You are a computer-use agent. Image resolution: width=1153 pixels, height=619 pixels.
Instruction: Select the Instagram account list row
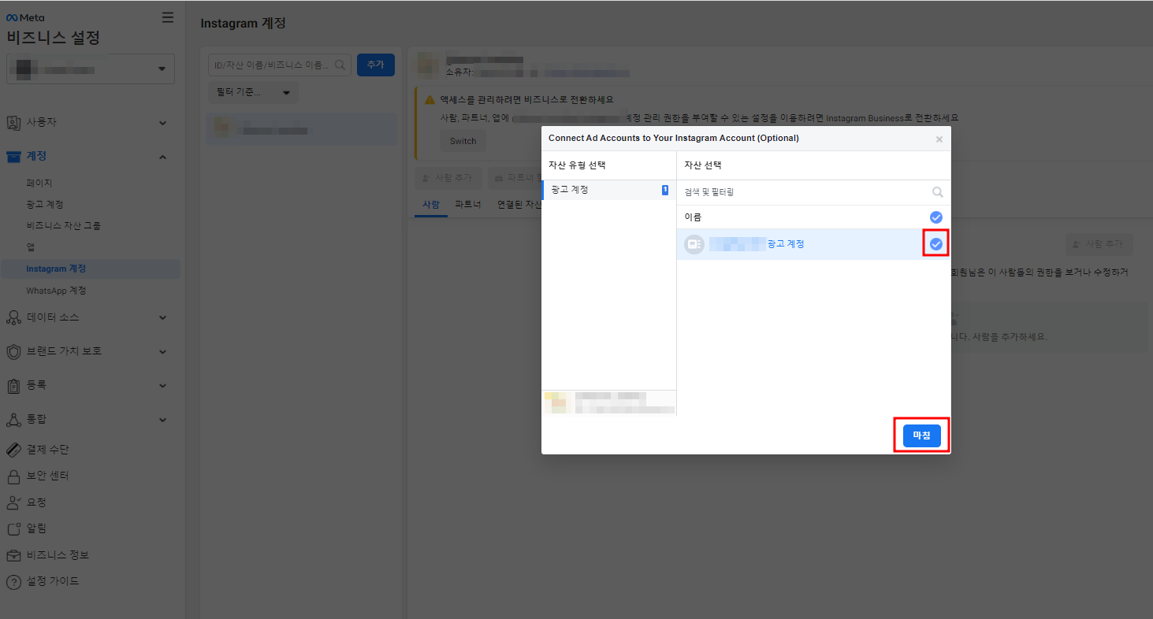302,129
